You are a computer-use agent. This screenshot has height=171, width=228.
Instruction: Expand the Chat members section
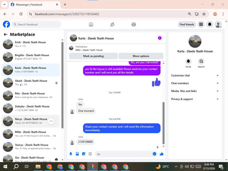click(x=195, y=83)
